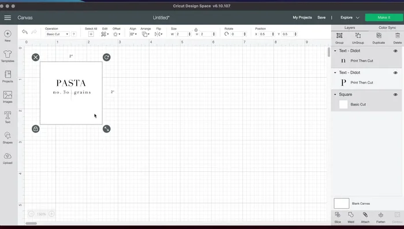Click the Width field stepper arrows
Viewport: 404px width, 229px height.
pyautogui.click(x=190, y=34)
